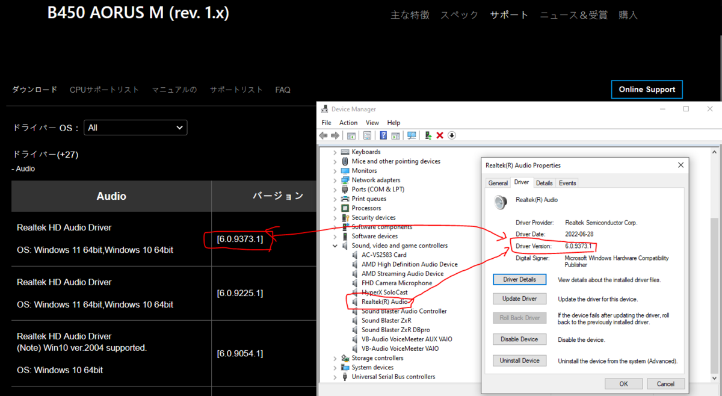Screen dimensions: 722x396
Task: Expand the Storage controllers node arrow
Action: [335, 358]
